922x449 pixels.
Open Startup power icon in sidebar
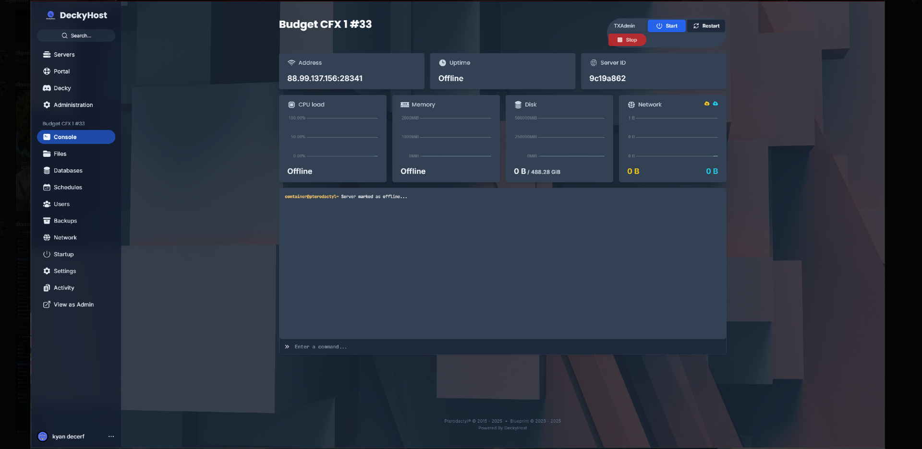[47, 255]
